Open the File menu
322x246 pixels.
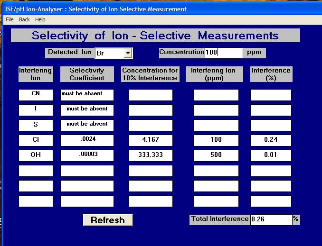[x=9, y=19]
